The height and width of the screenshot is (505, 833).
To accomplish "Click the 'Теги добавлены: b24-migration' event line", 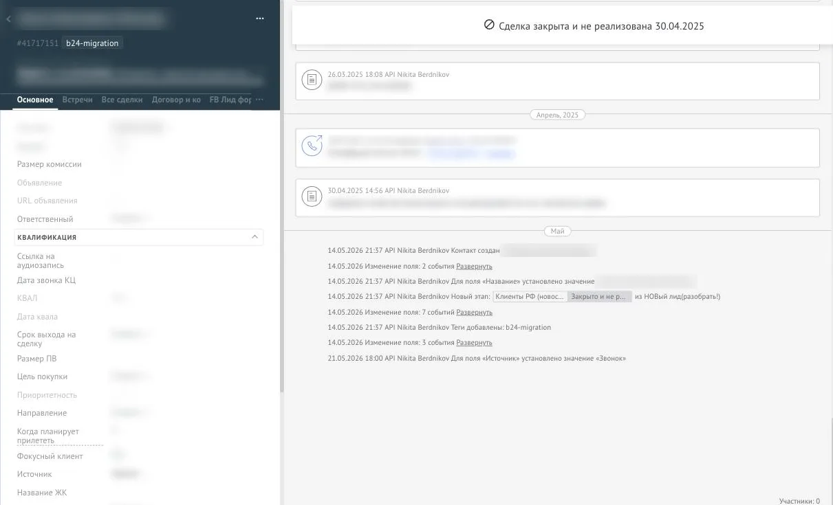I will point(440,327).
